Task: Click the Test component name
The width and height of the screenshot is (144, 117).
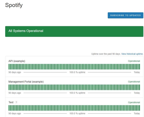Action: click(11, 102)
